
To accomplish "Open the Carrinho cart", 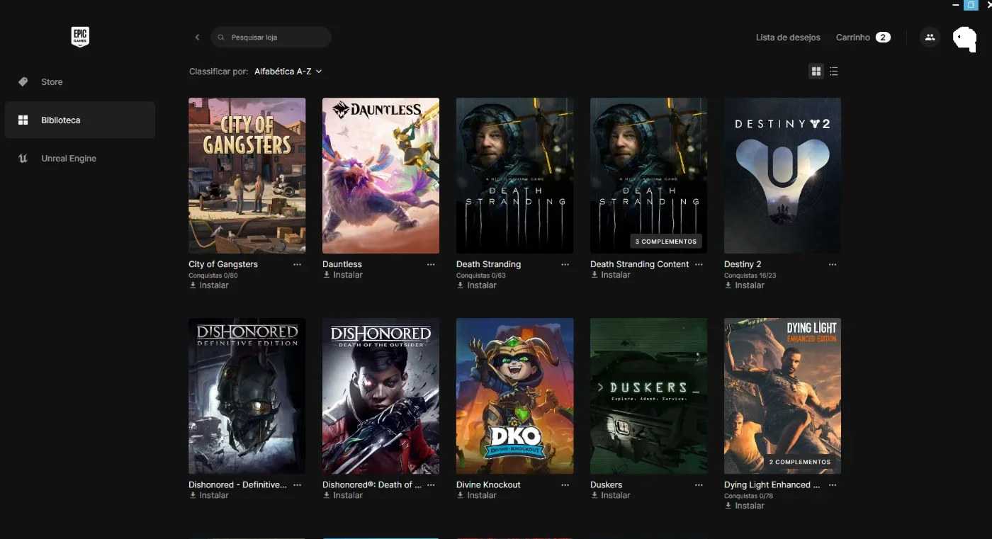I will coord(863,38).
